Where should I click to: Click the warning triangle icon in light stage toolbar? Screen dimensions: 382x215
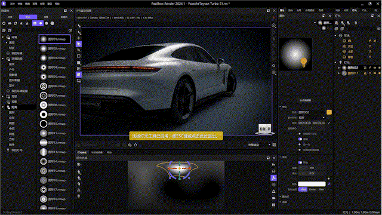click(79, 190)
